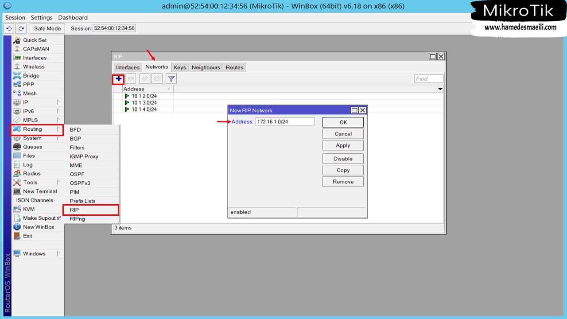Viewport: 567px width, 319px height.
Task: Add a new RIP network with plus icon
Action: (x=118, y=79)
